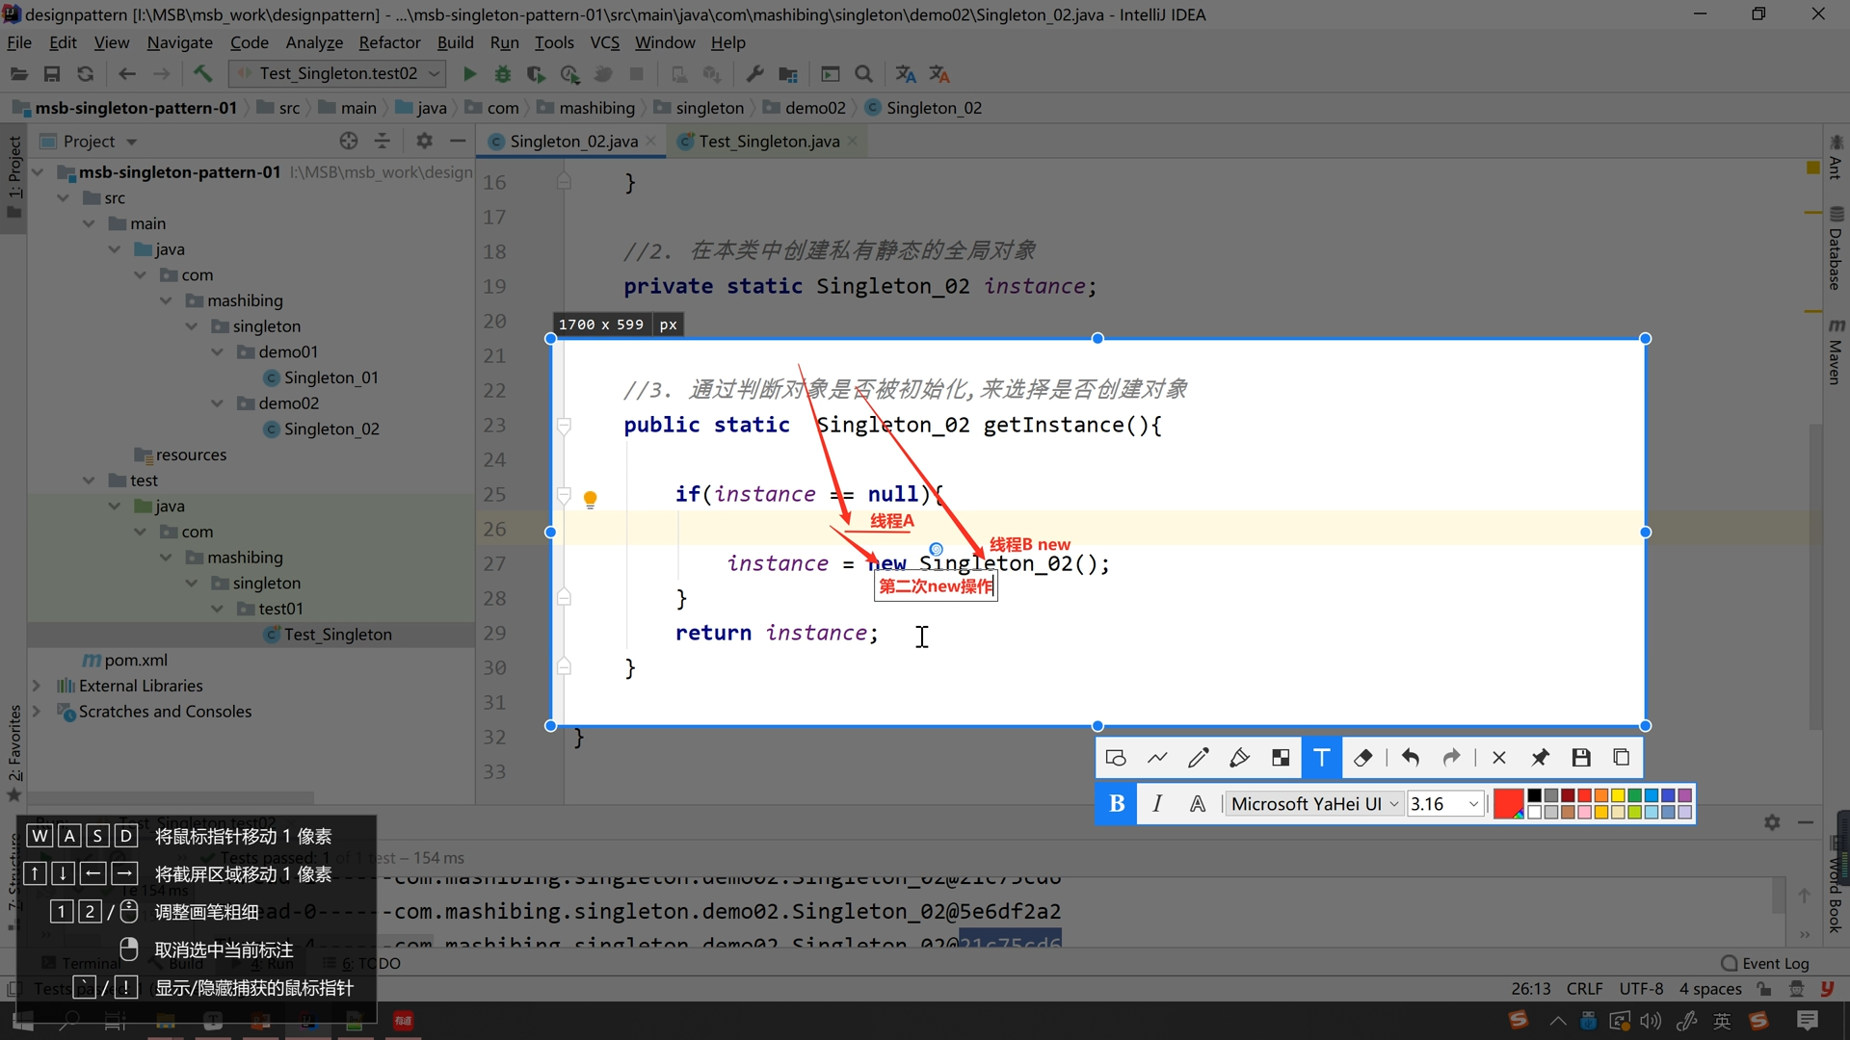Toggle bold text formatting
This screenshot has height=1040, width=1850.
tap(1117, 804)
